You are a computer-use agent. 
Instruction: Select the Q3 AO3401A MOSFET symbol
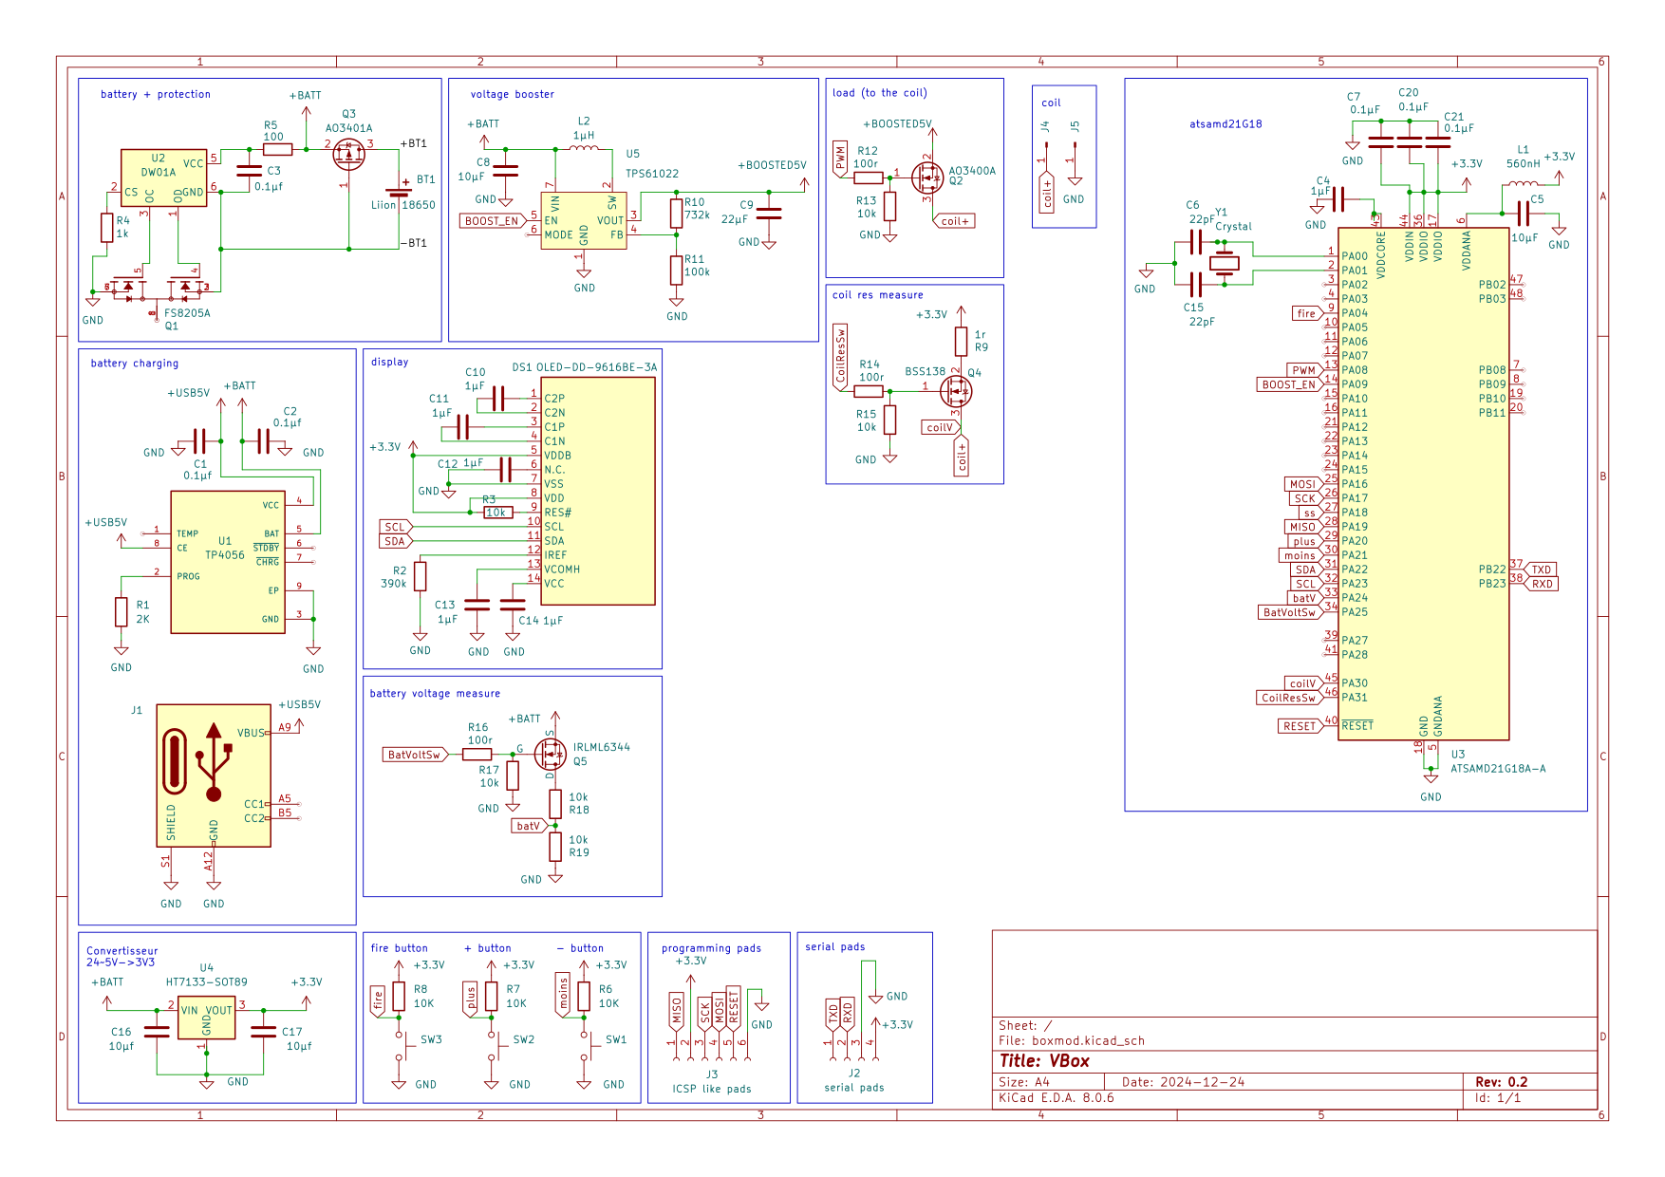coord(349,154)
